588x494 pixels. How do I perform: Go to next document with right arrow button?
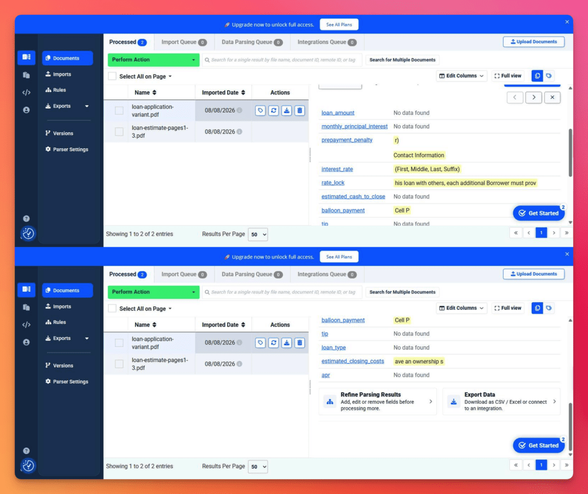pyautogui.click(x=533, y=98)
